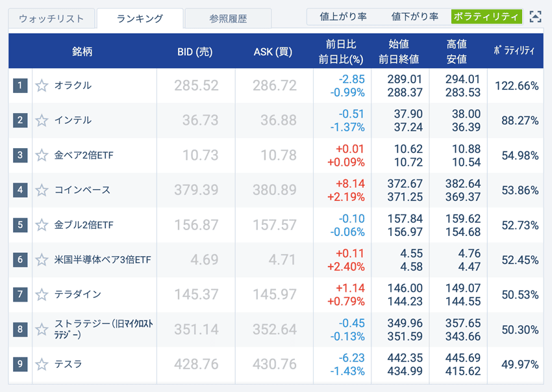The image size is (552, 392).
Task: Add コインベース to favorites via star
Action: click(42, 190)
